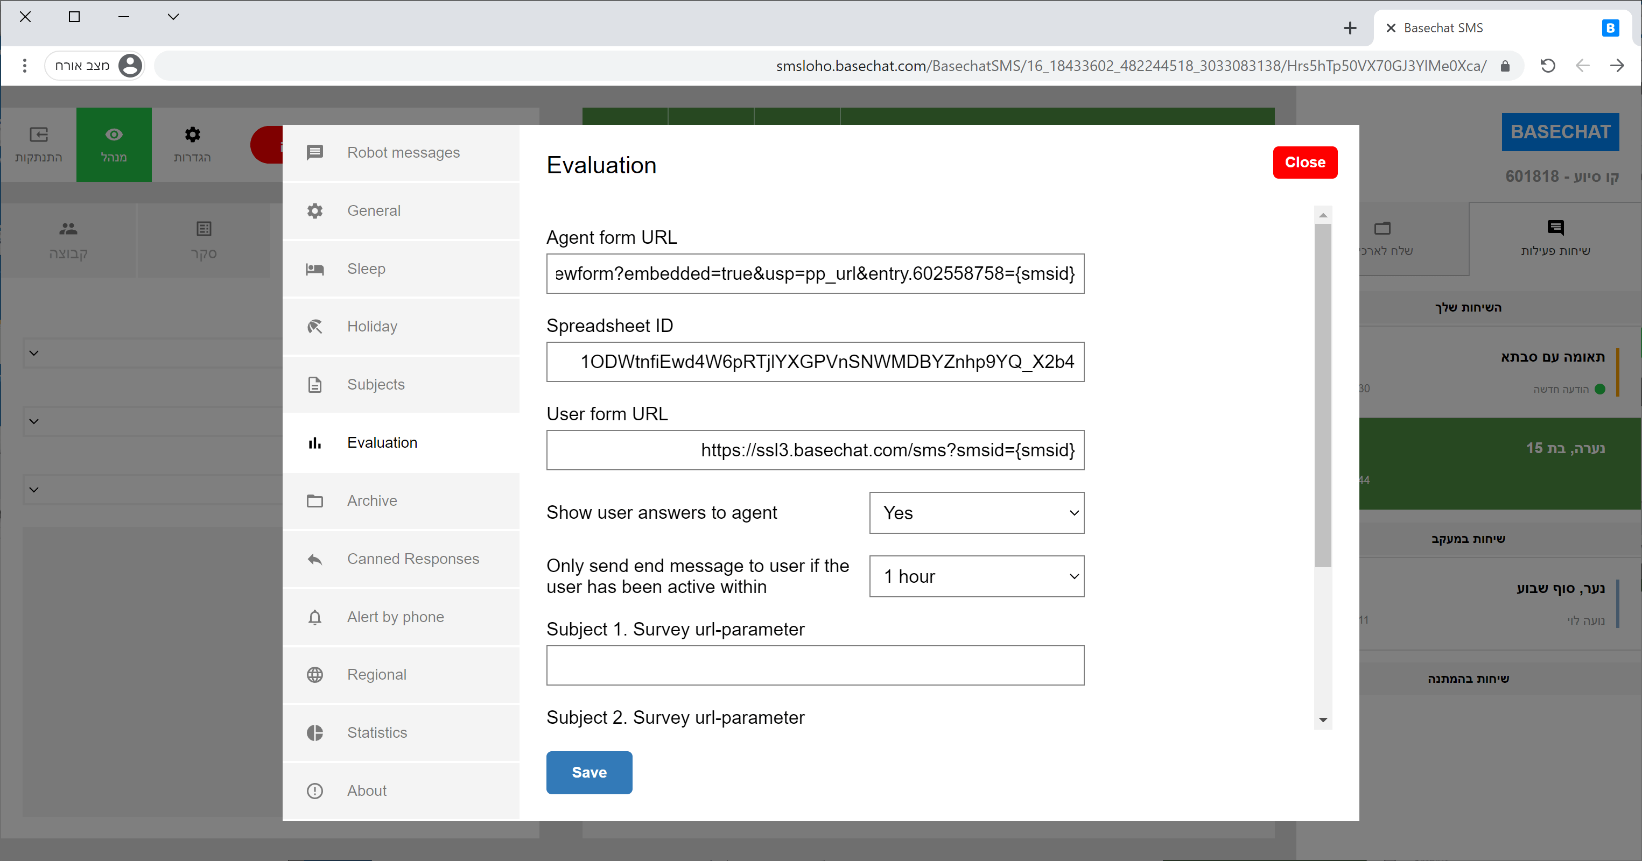This screenshot has height=861, width=1642.
Task: Click the Subject 1 Survey url-parameter field
Action: click(x=815, y=665)
